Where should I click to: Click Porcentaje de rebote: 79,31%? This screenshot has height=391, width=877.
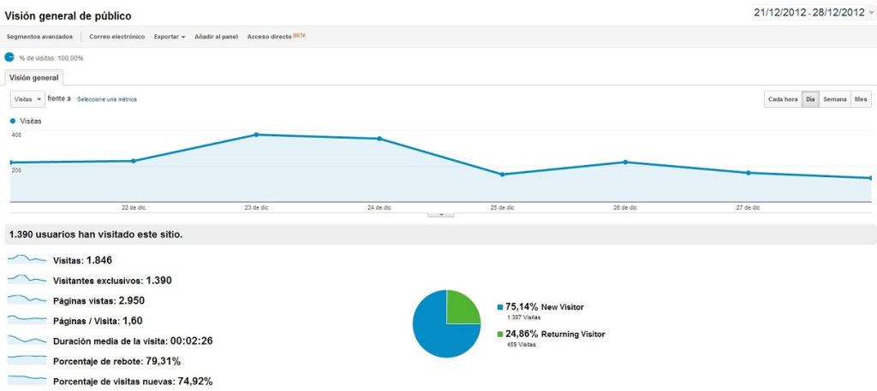[116, 361]
